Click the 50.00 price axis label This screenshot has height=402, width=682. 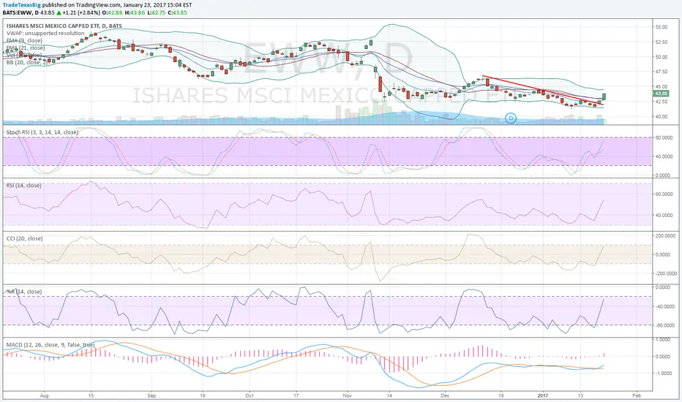point(661,57)
